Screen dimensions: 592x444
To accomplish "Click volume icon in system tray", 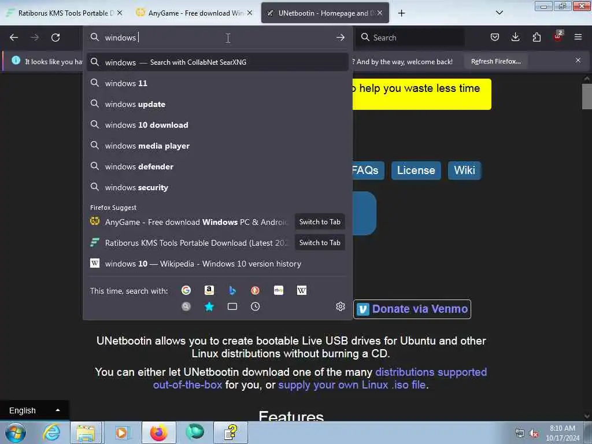I will (534, 434).
